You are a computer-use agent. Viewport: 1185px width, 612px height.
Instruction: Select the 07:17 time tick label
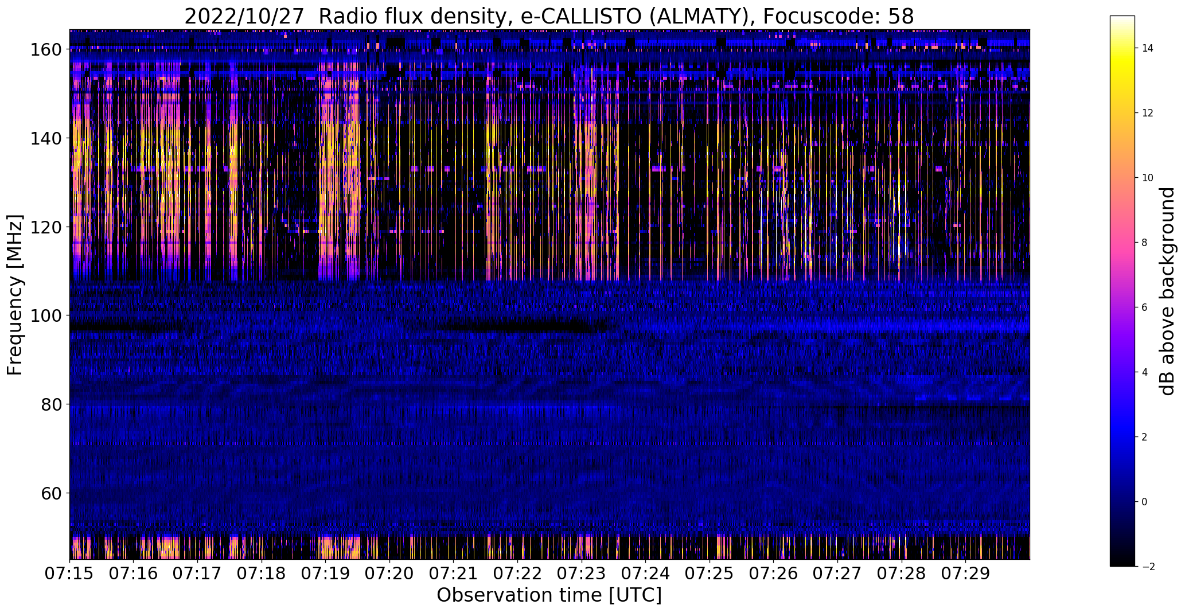point(197,574)
